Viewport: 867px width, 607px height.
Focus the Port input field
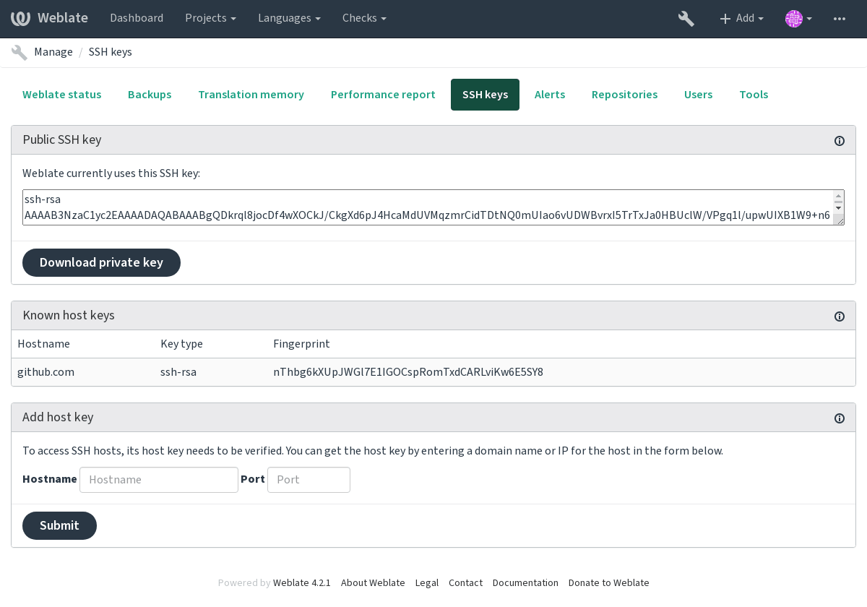pos(309,480)
